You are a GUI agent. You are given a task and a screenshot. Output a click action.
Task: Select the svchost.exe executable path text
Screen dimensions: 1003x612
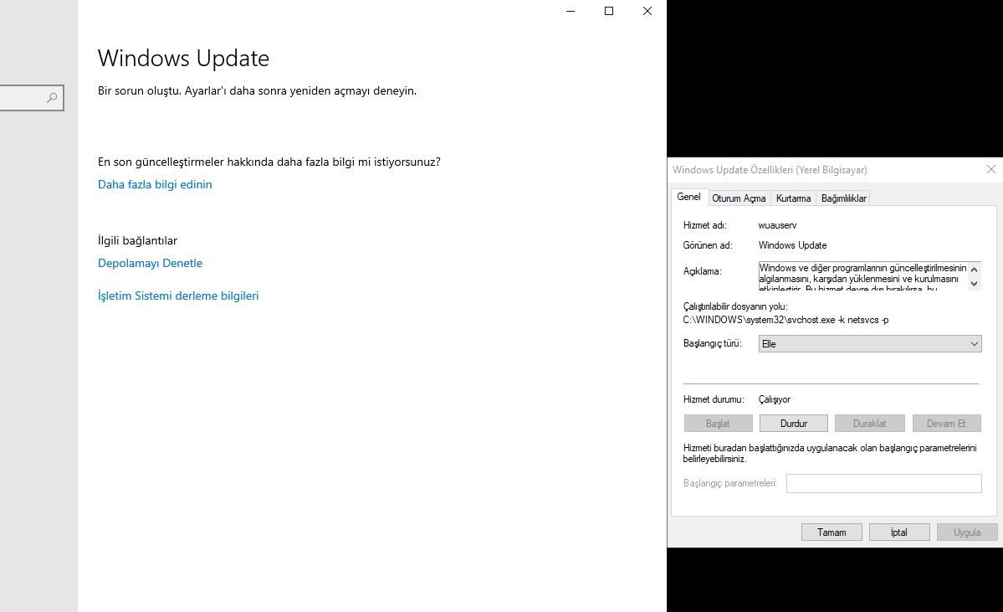tap(786, 320)
